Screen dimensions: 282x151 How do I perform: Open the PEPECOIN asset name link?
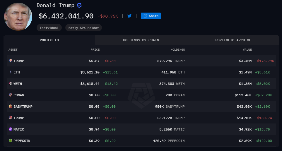pyautogui.click(x=22, y=141)
